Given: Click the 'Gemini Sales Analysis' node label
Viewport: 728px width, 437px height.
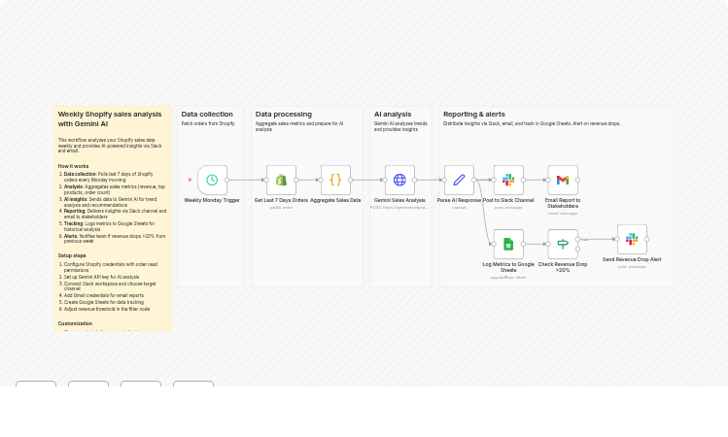Looking at the screenshot, I should [399, 200].
